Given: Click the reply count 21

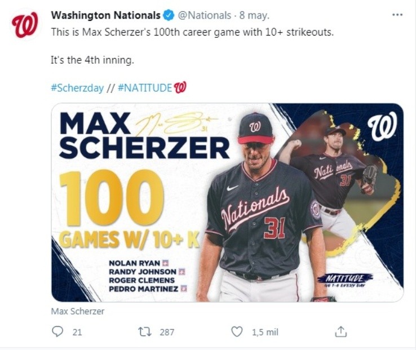Looking at the screenshot, I should [77, 333].
